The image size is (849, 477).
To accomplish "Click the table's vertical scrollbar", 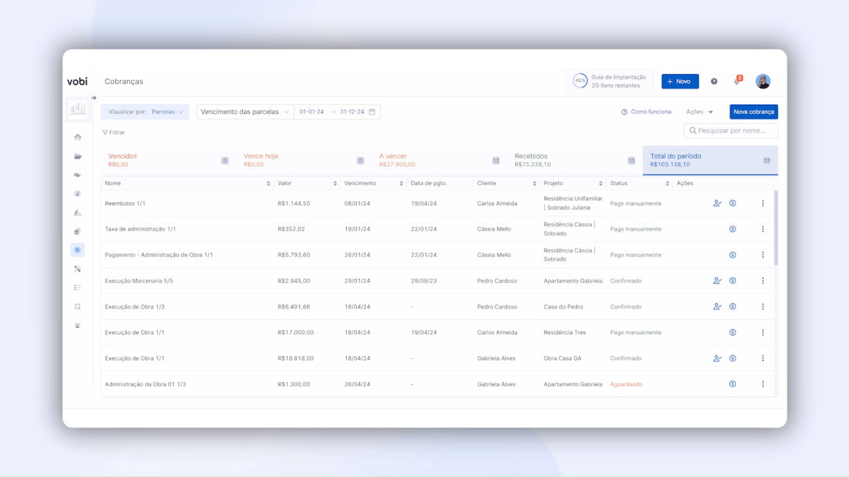I will tap(775, 228).
